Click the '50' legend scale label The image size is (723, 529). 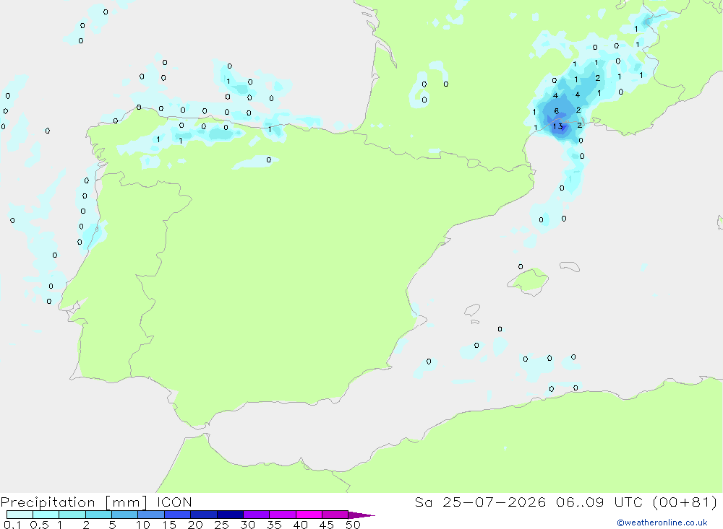click(353, 525)
